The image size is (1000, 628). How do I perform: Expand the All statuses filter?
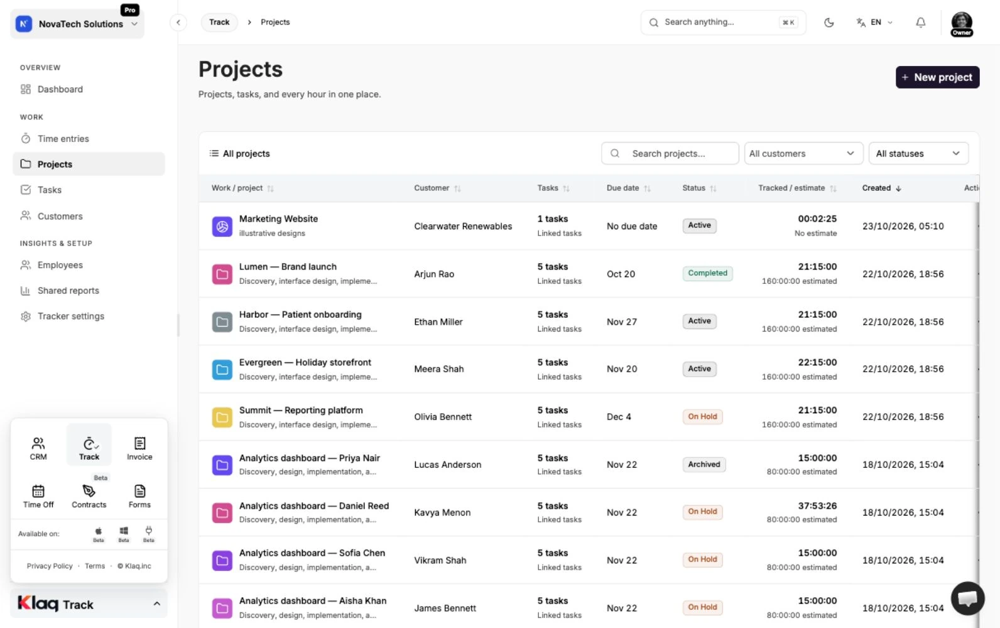coord(918,154)
